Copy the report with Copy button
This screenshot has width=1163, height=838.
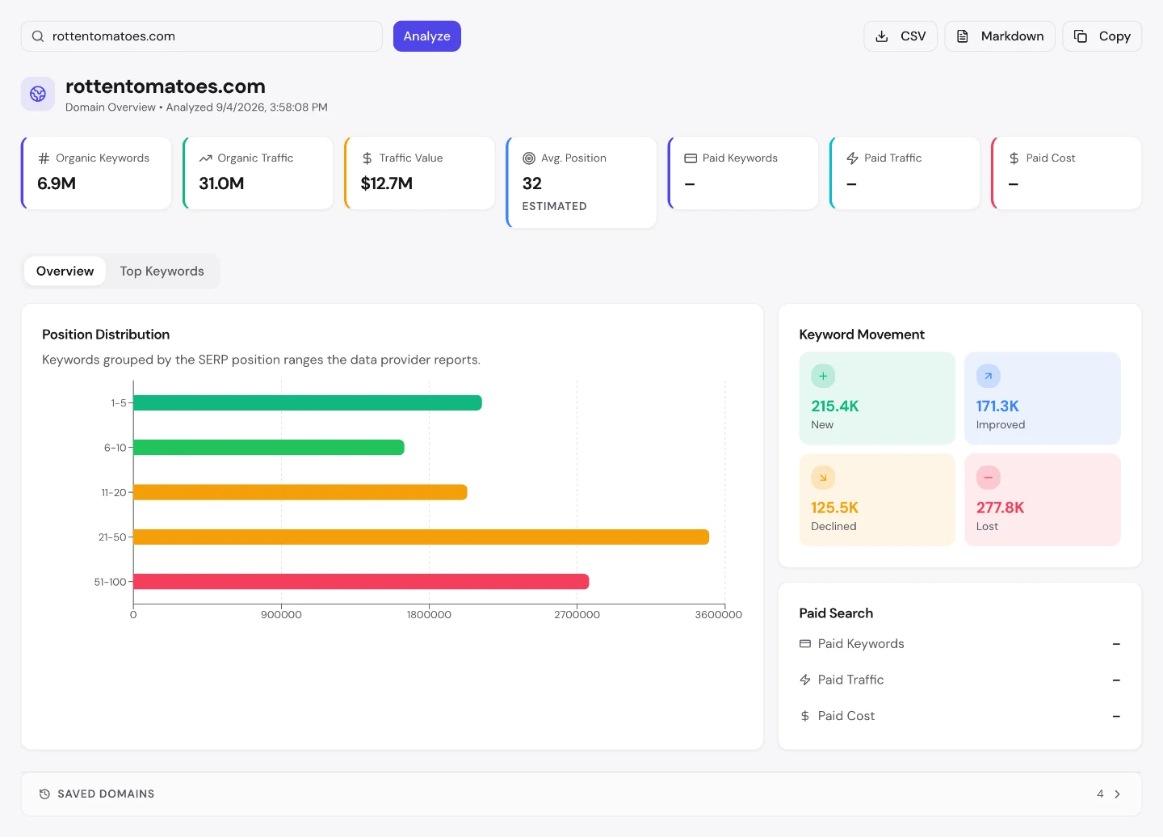pos(1102,36)
